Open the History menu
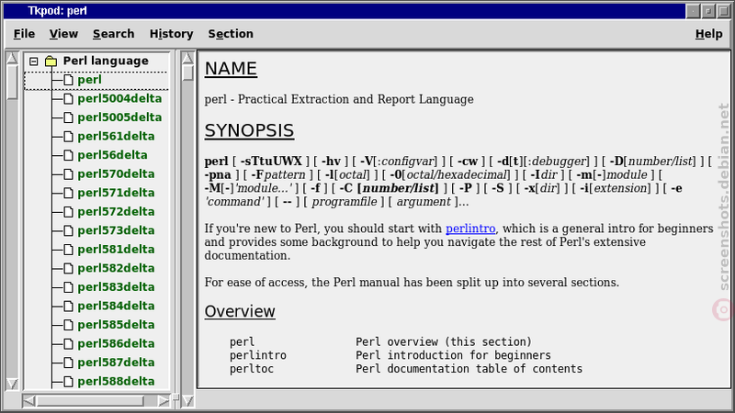The height and width of the screenshot is (413, 735). tap(171, 34)
